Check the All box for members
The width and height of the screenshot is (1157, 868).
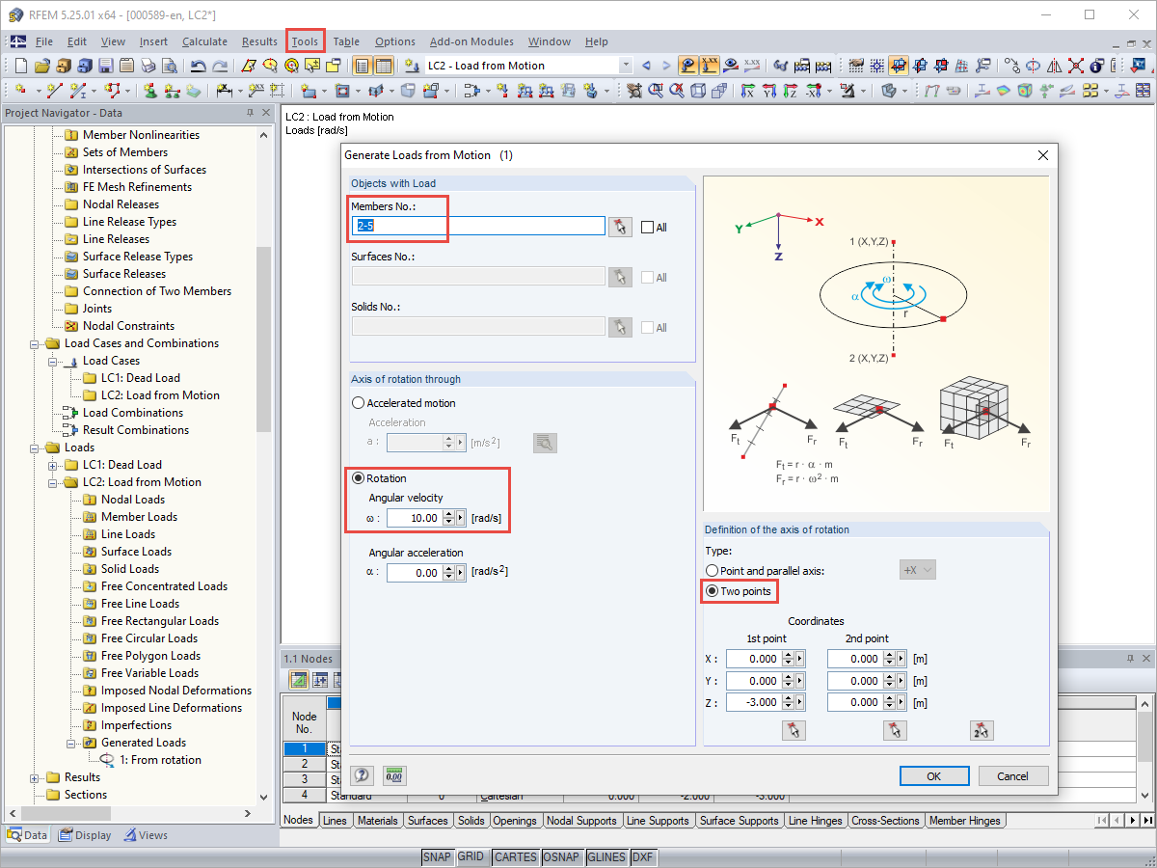[647, 228]
